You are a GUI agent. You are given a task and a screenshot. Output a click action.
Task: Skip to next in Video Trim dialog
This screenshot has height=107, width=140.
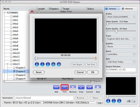pos(59,64)
